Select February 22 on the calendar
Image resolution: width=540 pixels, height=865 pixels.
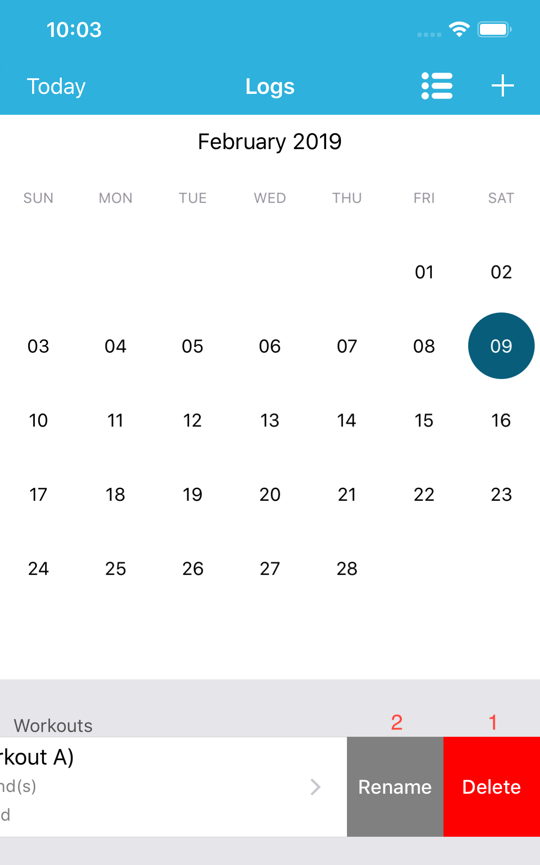tap(424, 495)
